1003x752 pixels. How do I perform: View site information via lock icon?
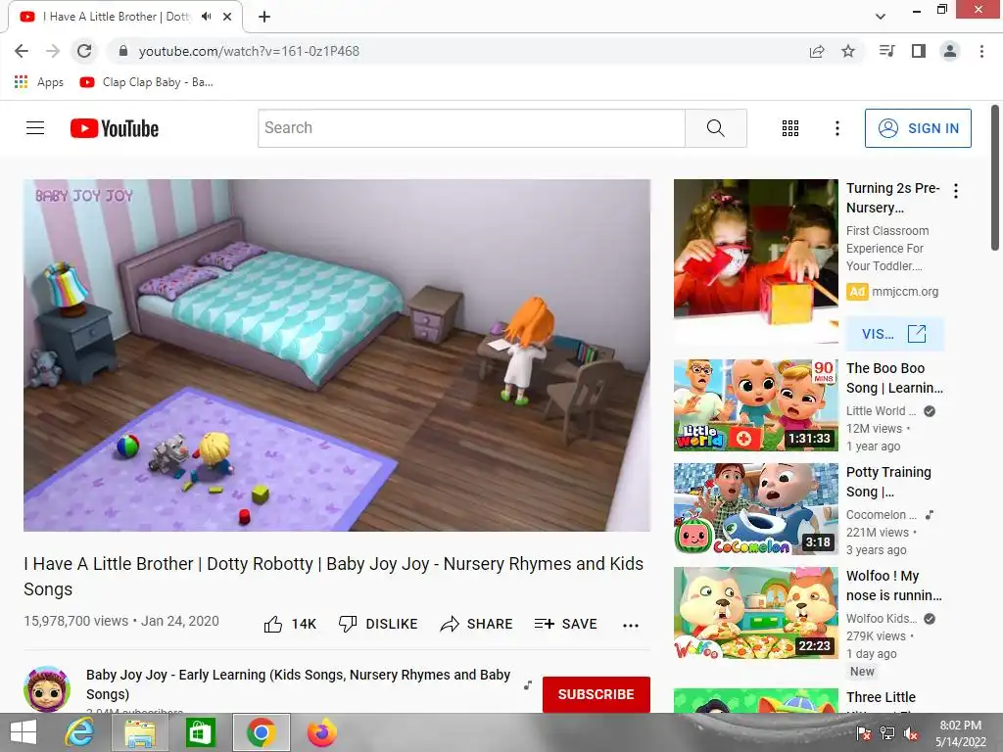point(122,51)
